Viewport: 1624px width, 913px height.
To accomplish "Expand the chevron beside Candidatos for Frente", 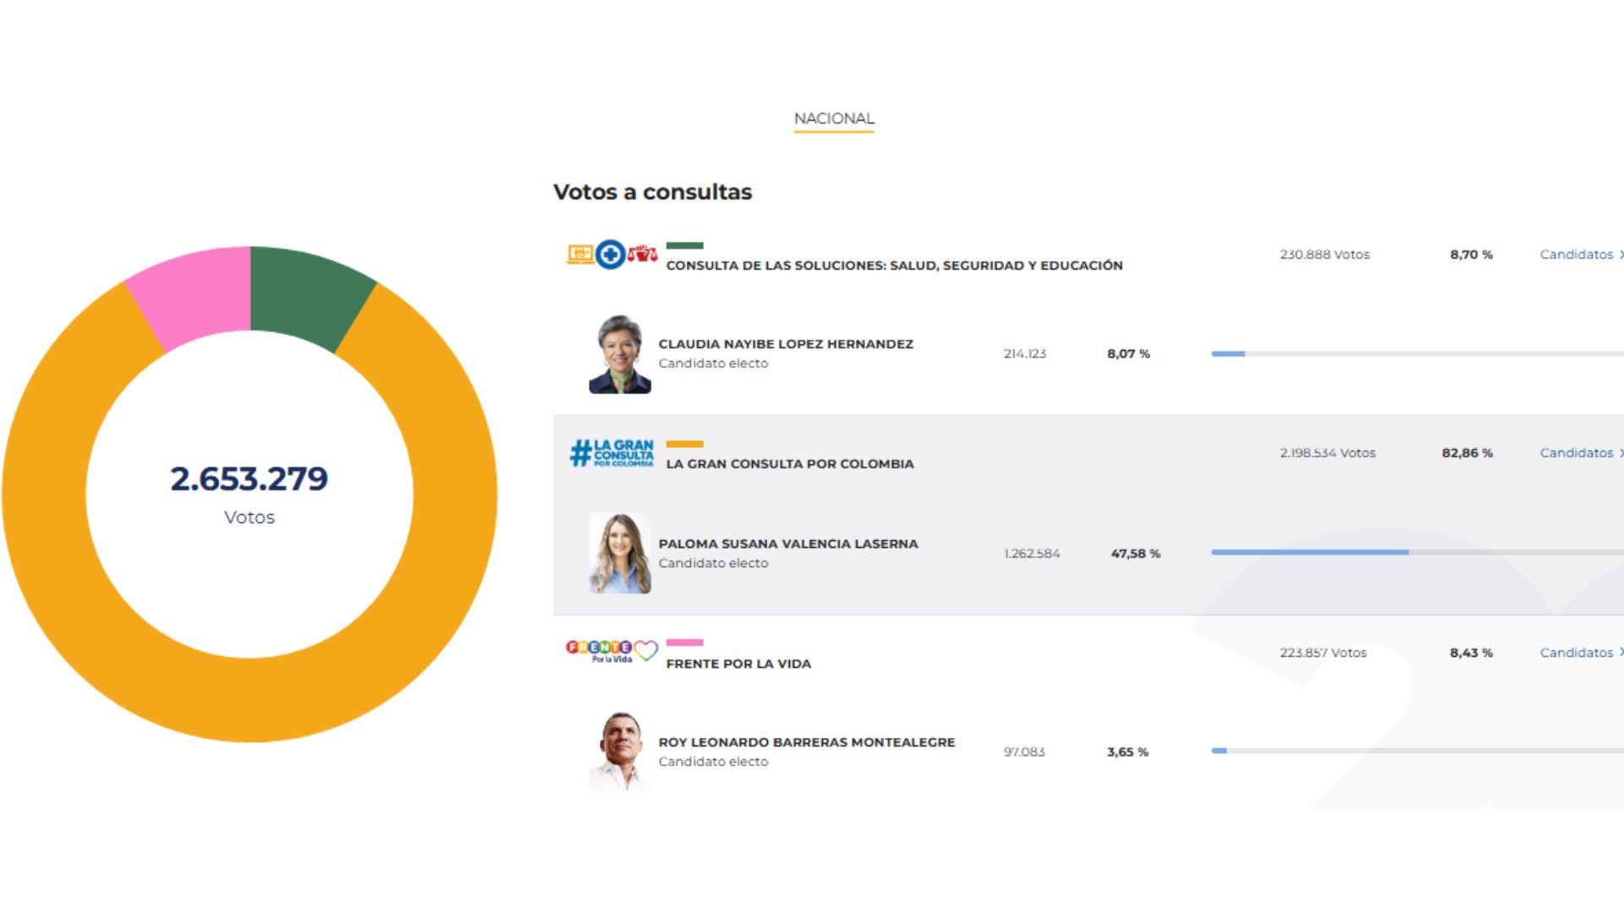I will tap(1621, 653).
